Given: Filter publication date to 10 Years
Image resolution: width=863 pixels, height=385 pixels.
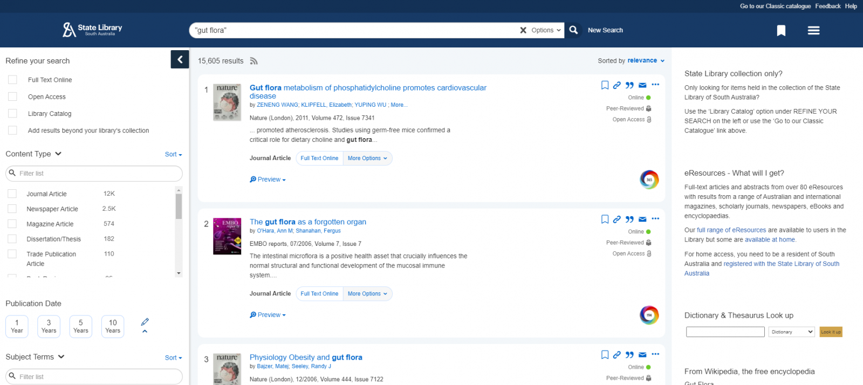Looking at the screenshot, I should pos(113,326).
